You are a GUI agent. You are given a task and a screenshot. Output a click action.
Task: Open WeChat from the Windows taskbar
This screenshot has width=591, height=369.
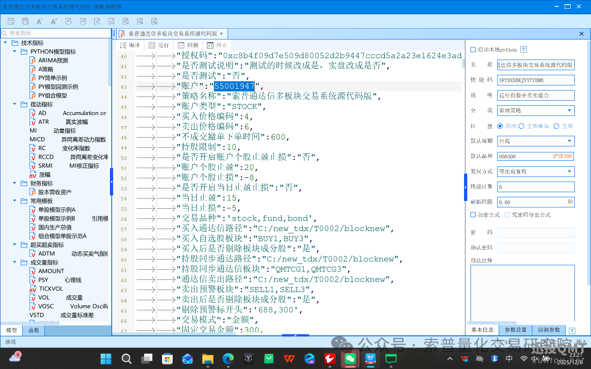click(350, 358)
